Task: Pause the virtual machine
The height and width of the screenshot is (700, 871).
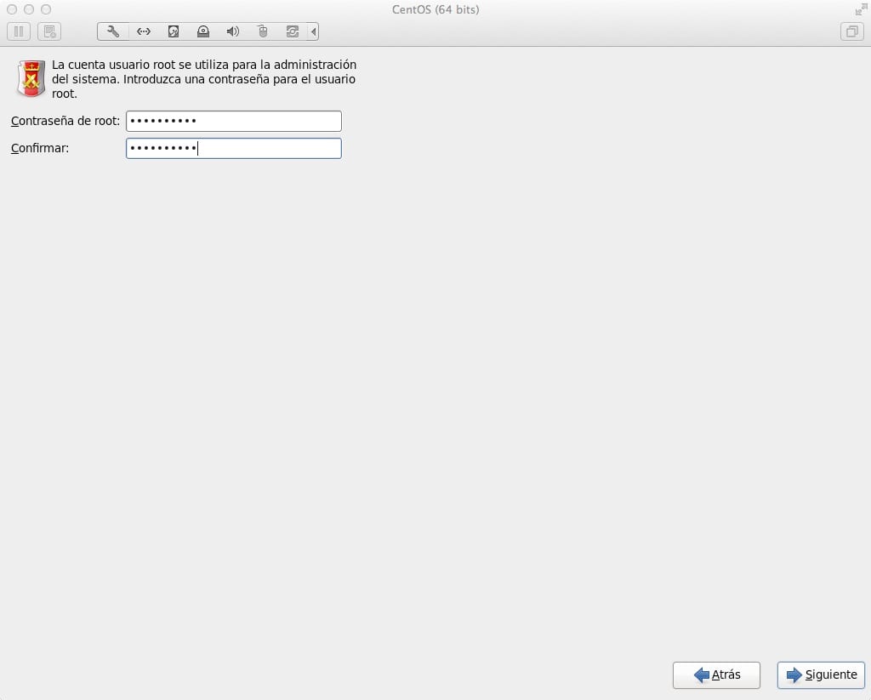Action: pos(19,31)
